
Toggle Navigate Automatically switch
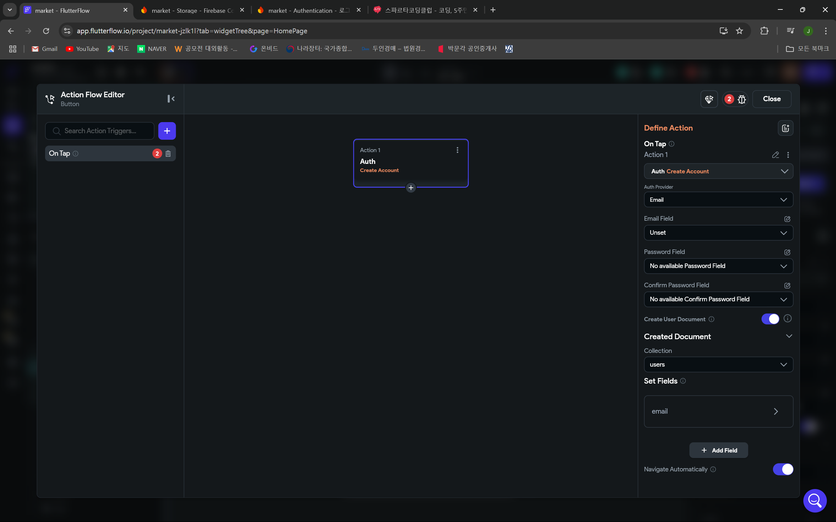[783, 469]
